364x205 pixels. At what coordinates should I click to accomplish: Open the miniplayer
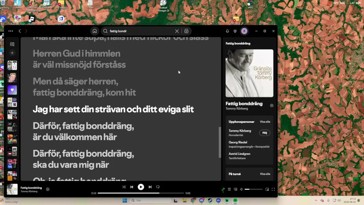(267, 189)
